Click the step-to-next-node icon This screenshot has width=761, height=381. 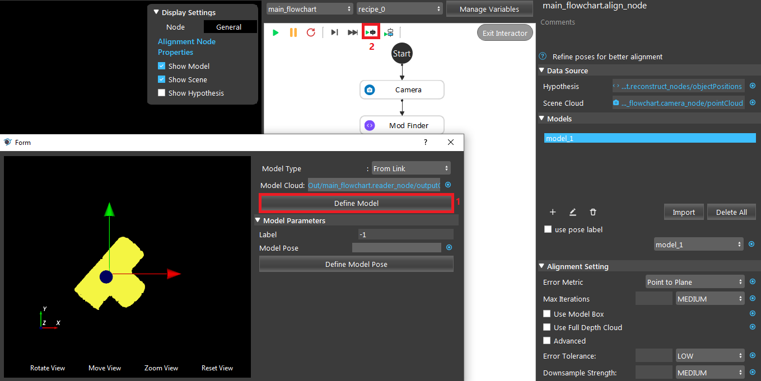334,32
